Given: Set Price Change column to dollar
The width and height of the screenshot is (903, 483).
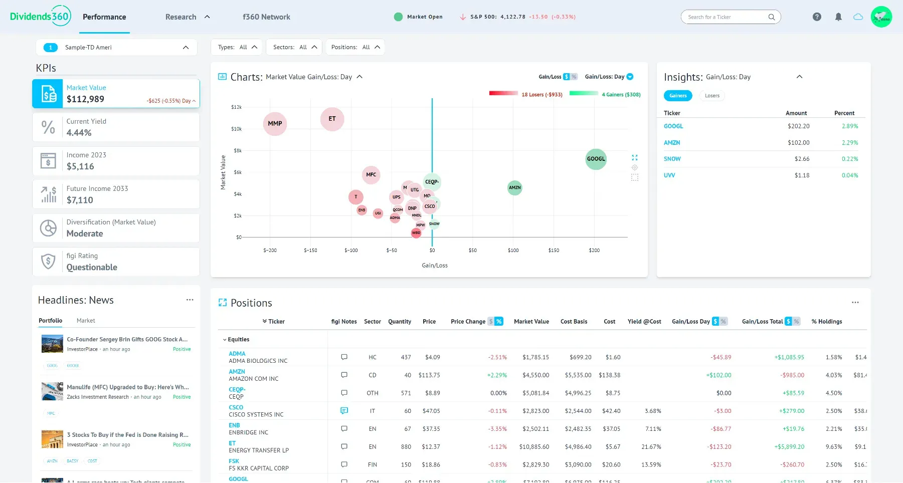Looking at the screenshot, I should click(x=491, y=321).
